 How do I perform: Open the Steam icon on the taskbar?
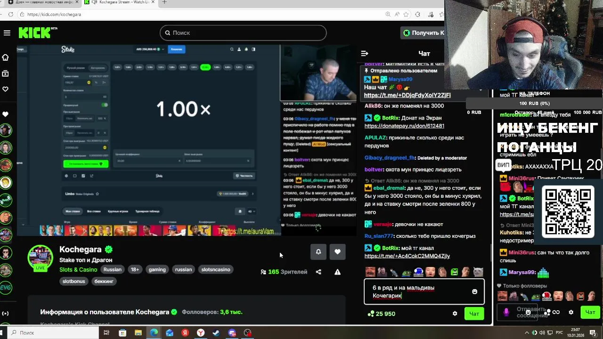click(x=216, y=333)
